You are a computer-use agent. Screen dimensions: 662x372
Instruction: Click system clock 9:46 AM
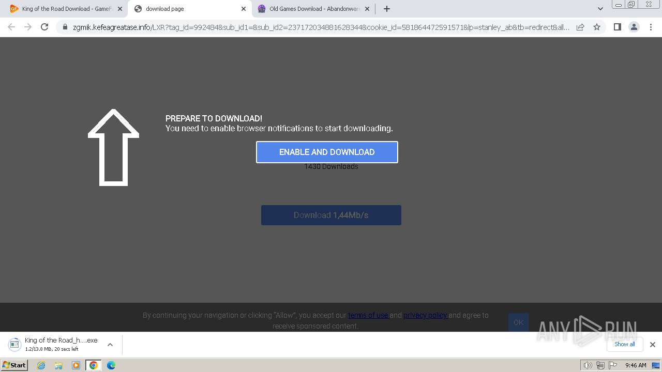pos(636,365)
